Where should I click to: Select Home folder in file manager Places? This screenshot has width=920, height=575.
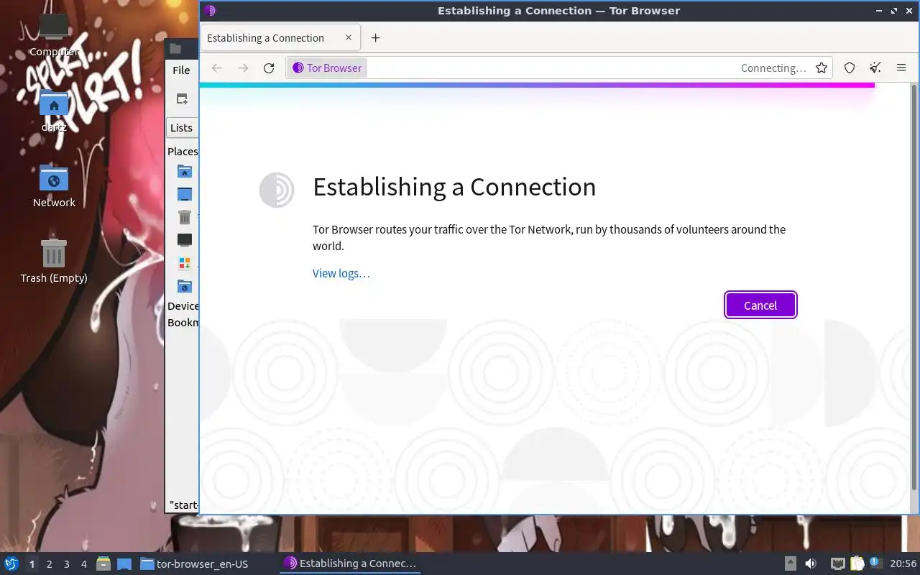click(185, 172)
